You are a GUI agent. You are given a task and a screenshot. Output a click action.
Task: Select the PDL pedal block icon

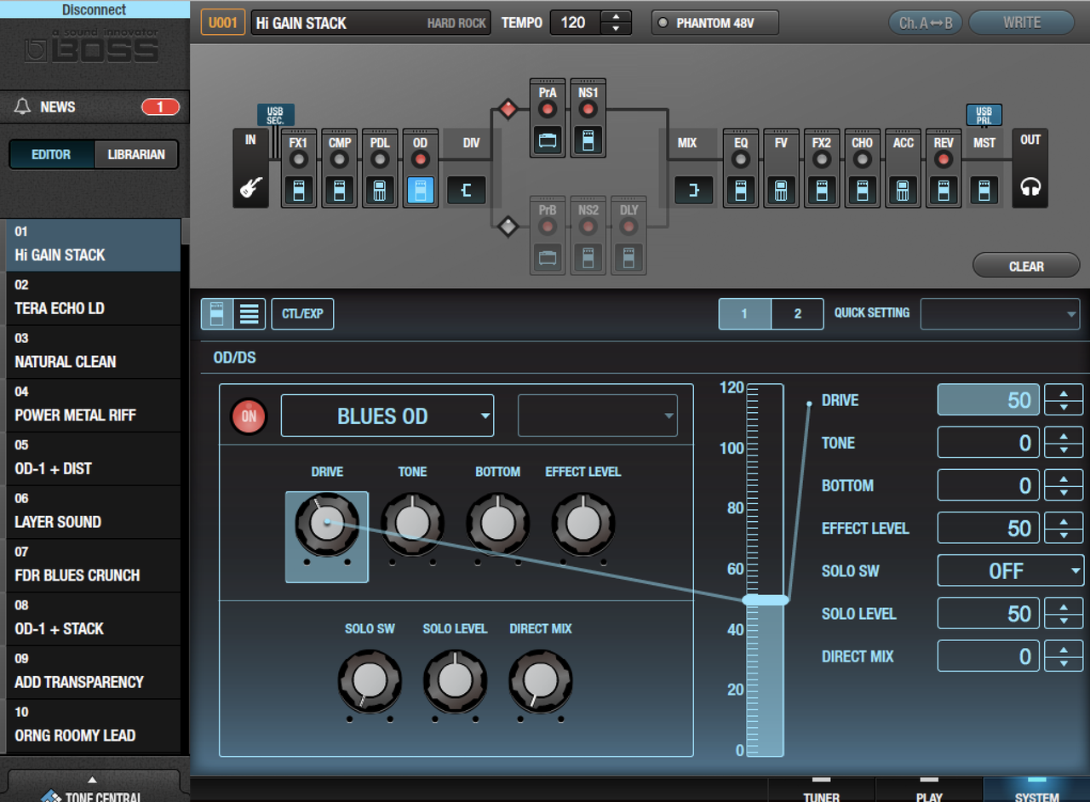tap(380, 190)
